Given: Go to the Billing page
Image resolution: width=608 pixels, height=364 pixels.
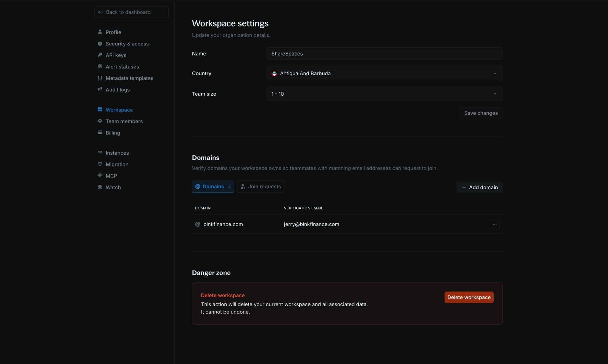Looking at the screenshot, I should [x=113, y=133].
